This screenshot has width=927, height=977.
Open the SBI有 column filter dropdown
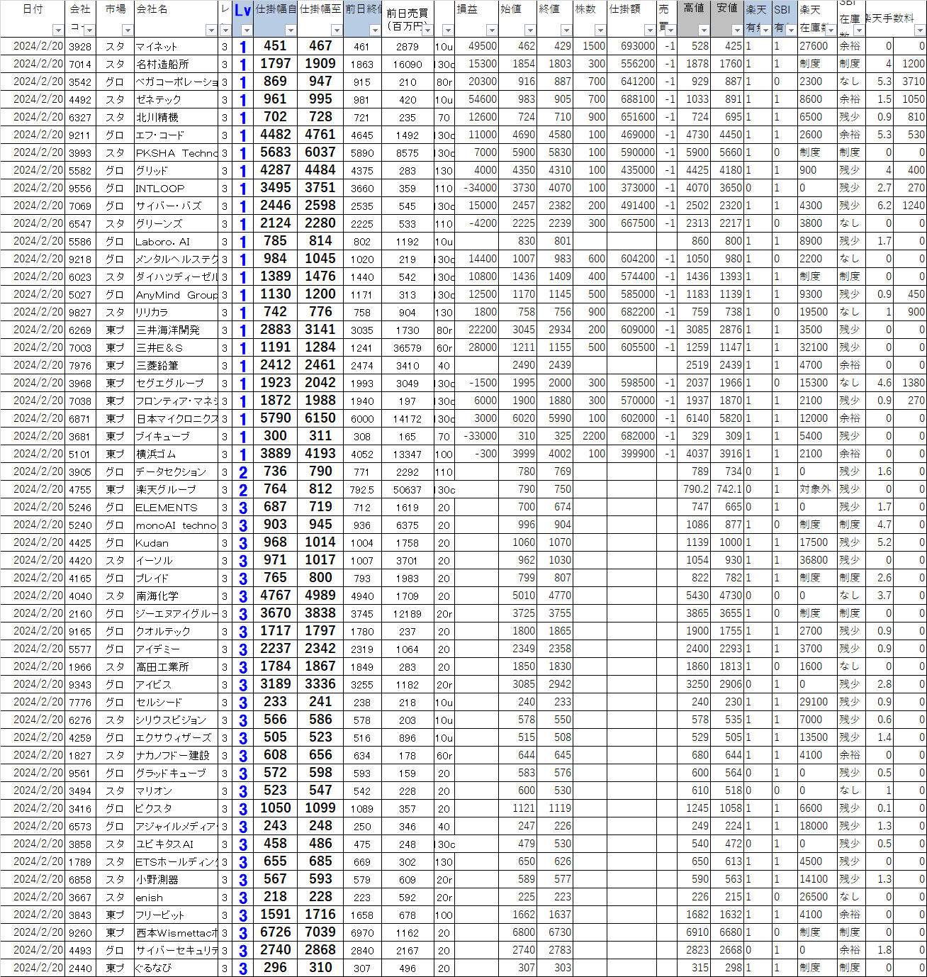tap(791, 30)
